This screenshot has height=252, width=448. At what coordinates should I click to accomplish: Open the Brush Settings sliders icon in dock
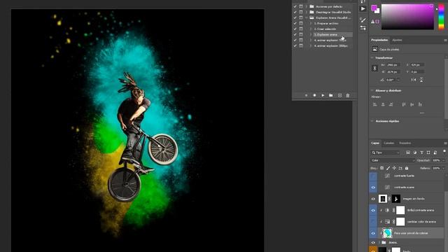point(363,28)
